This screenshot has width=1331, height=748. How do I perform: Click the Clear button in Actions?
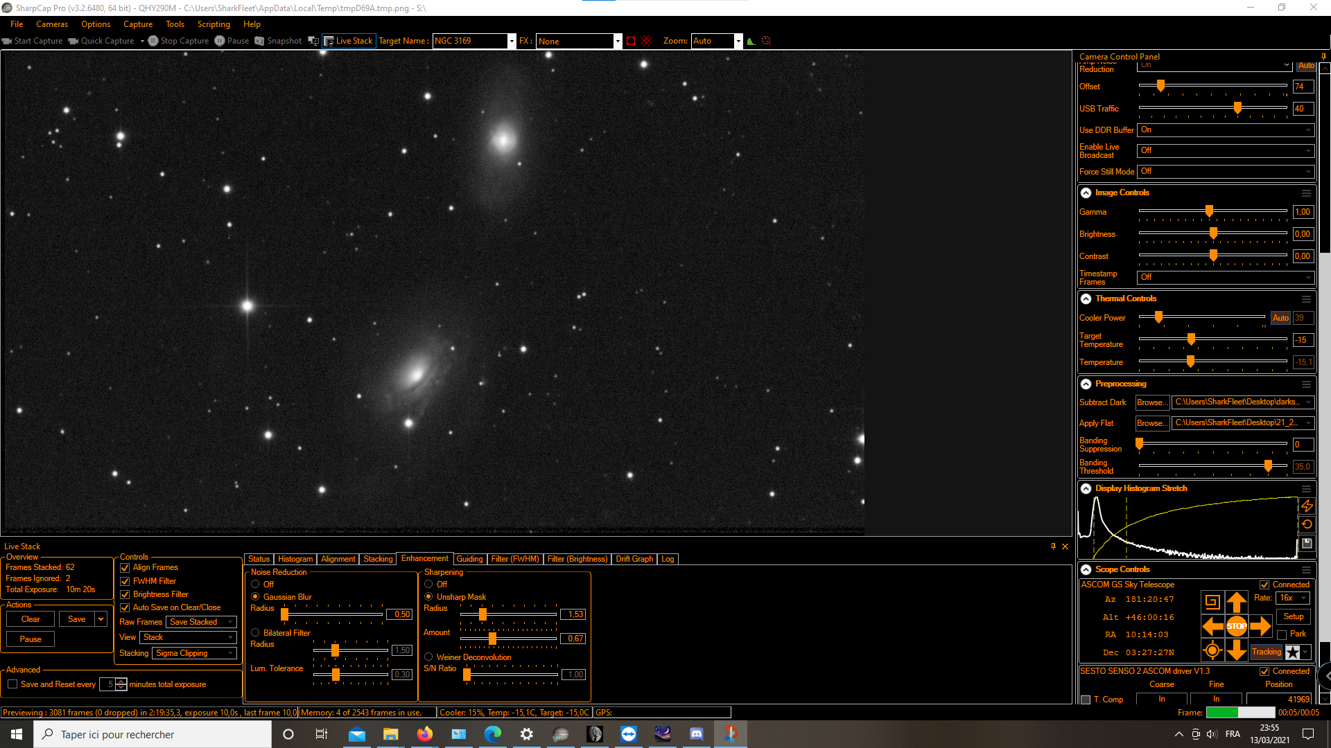pos(31,619)
